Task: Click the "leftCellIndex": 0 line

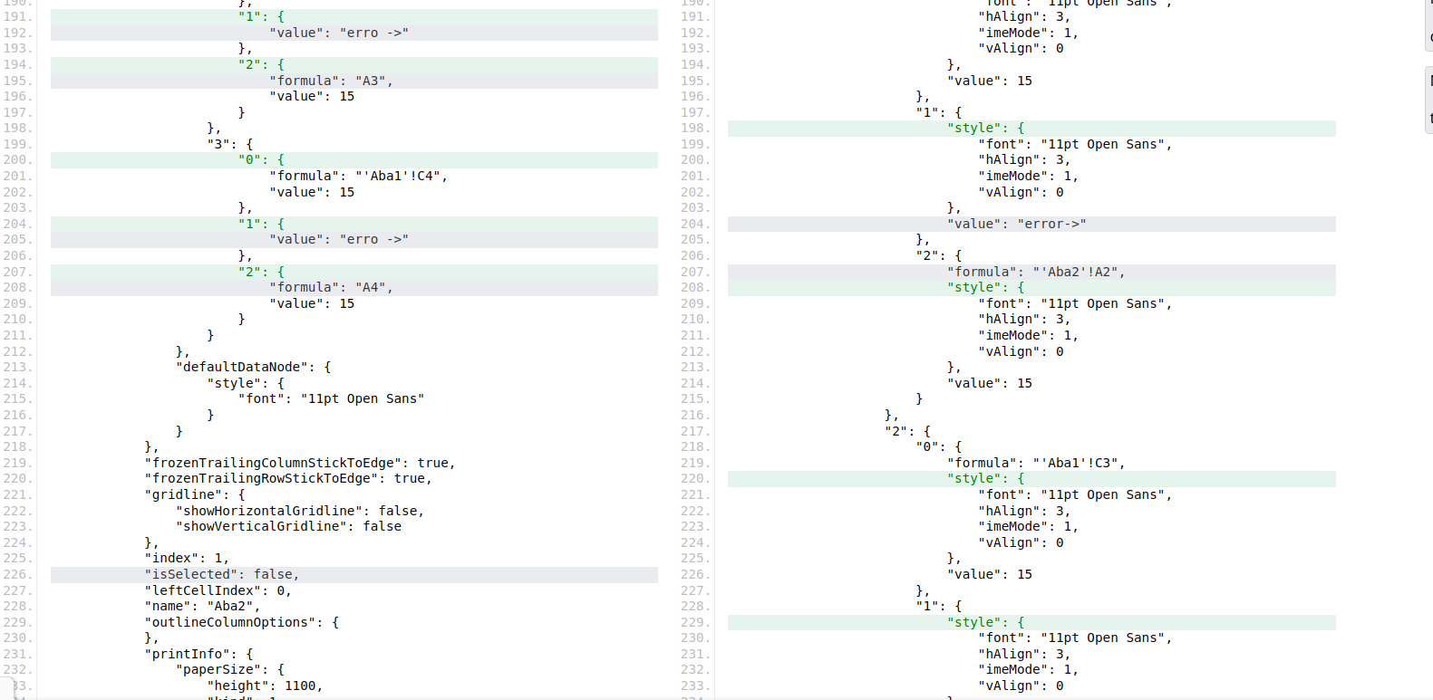Action: [x=218, y=590]
